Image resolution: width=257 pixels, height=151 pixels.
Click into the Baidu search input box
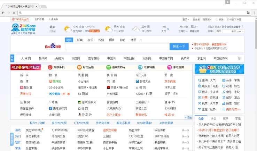pos(117,47)
